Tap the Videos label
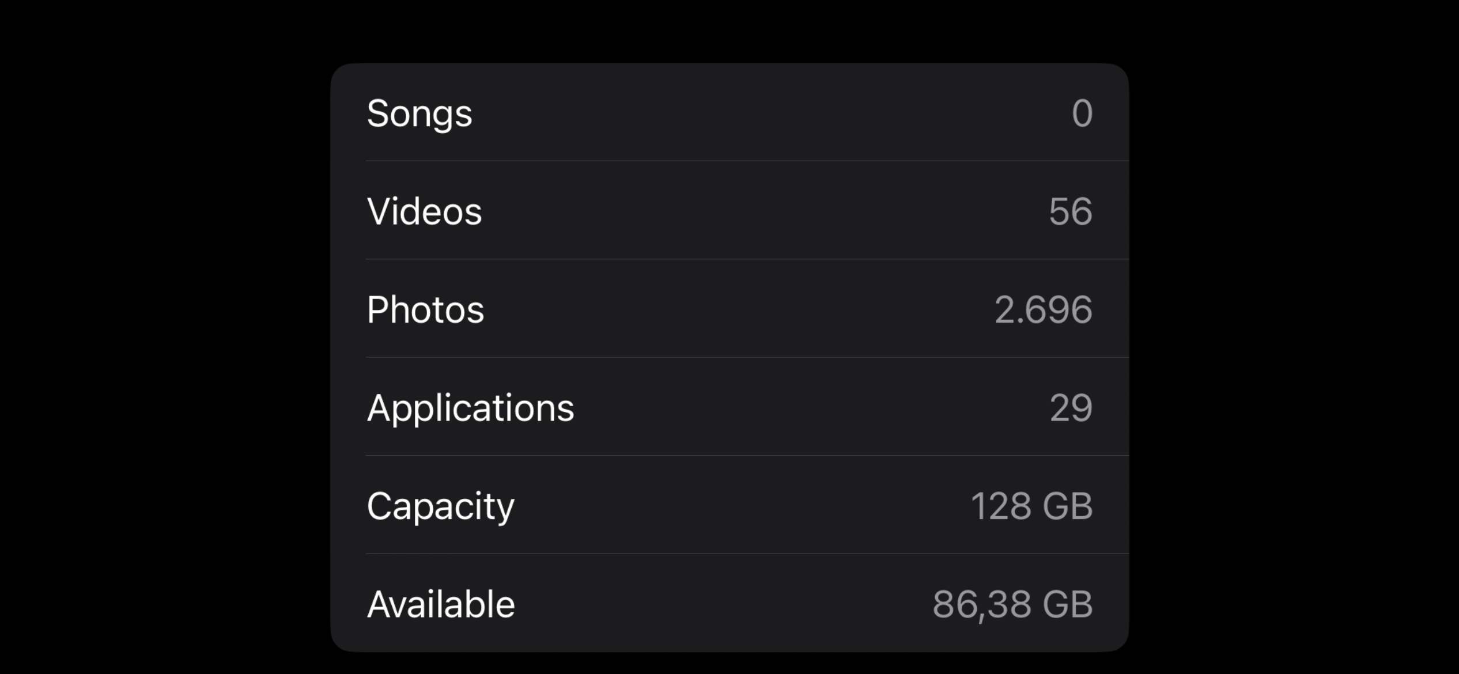This screenshot has height=674, width=1459. coord(424,211)
